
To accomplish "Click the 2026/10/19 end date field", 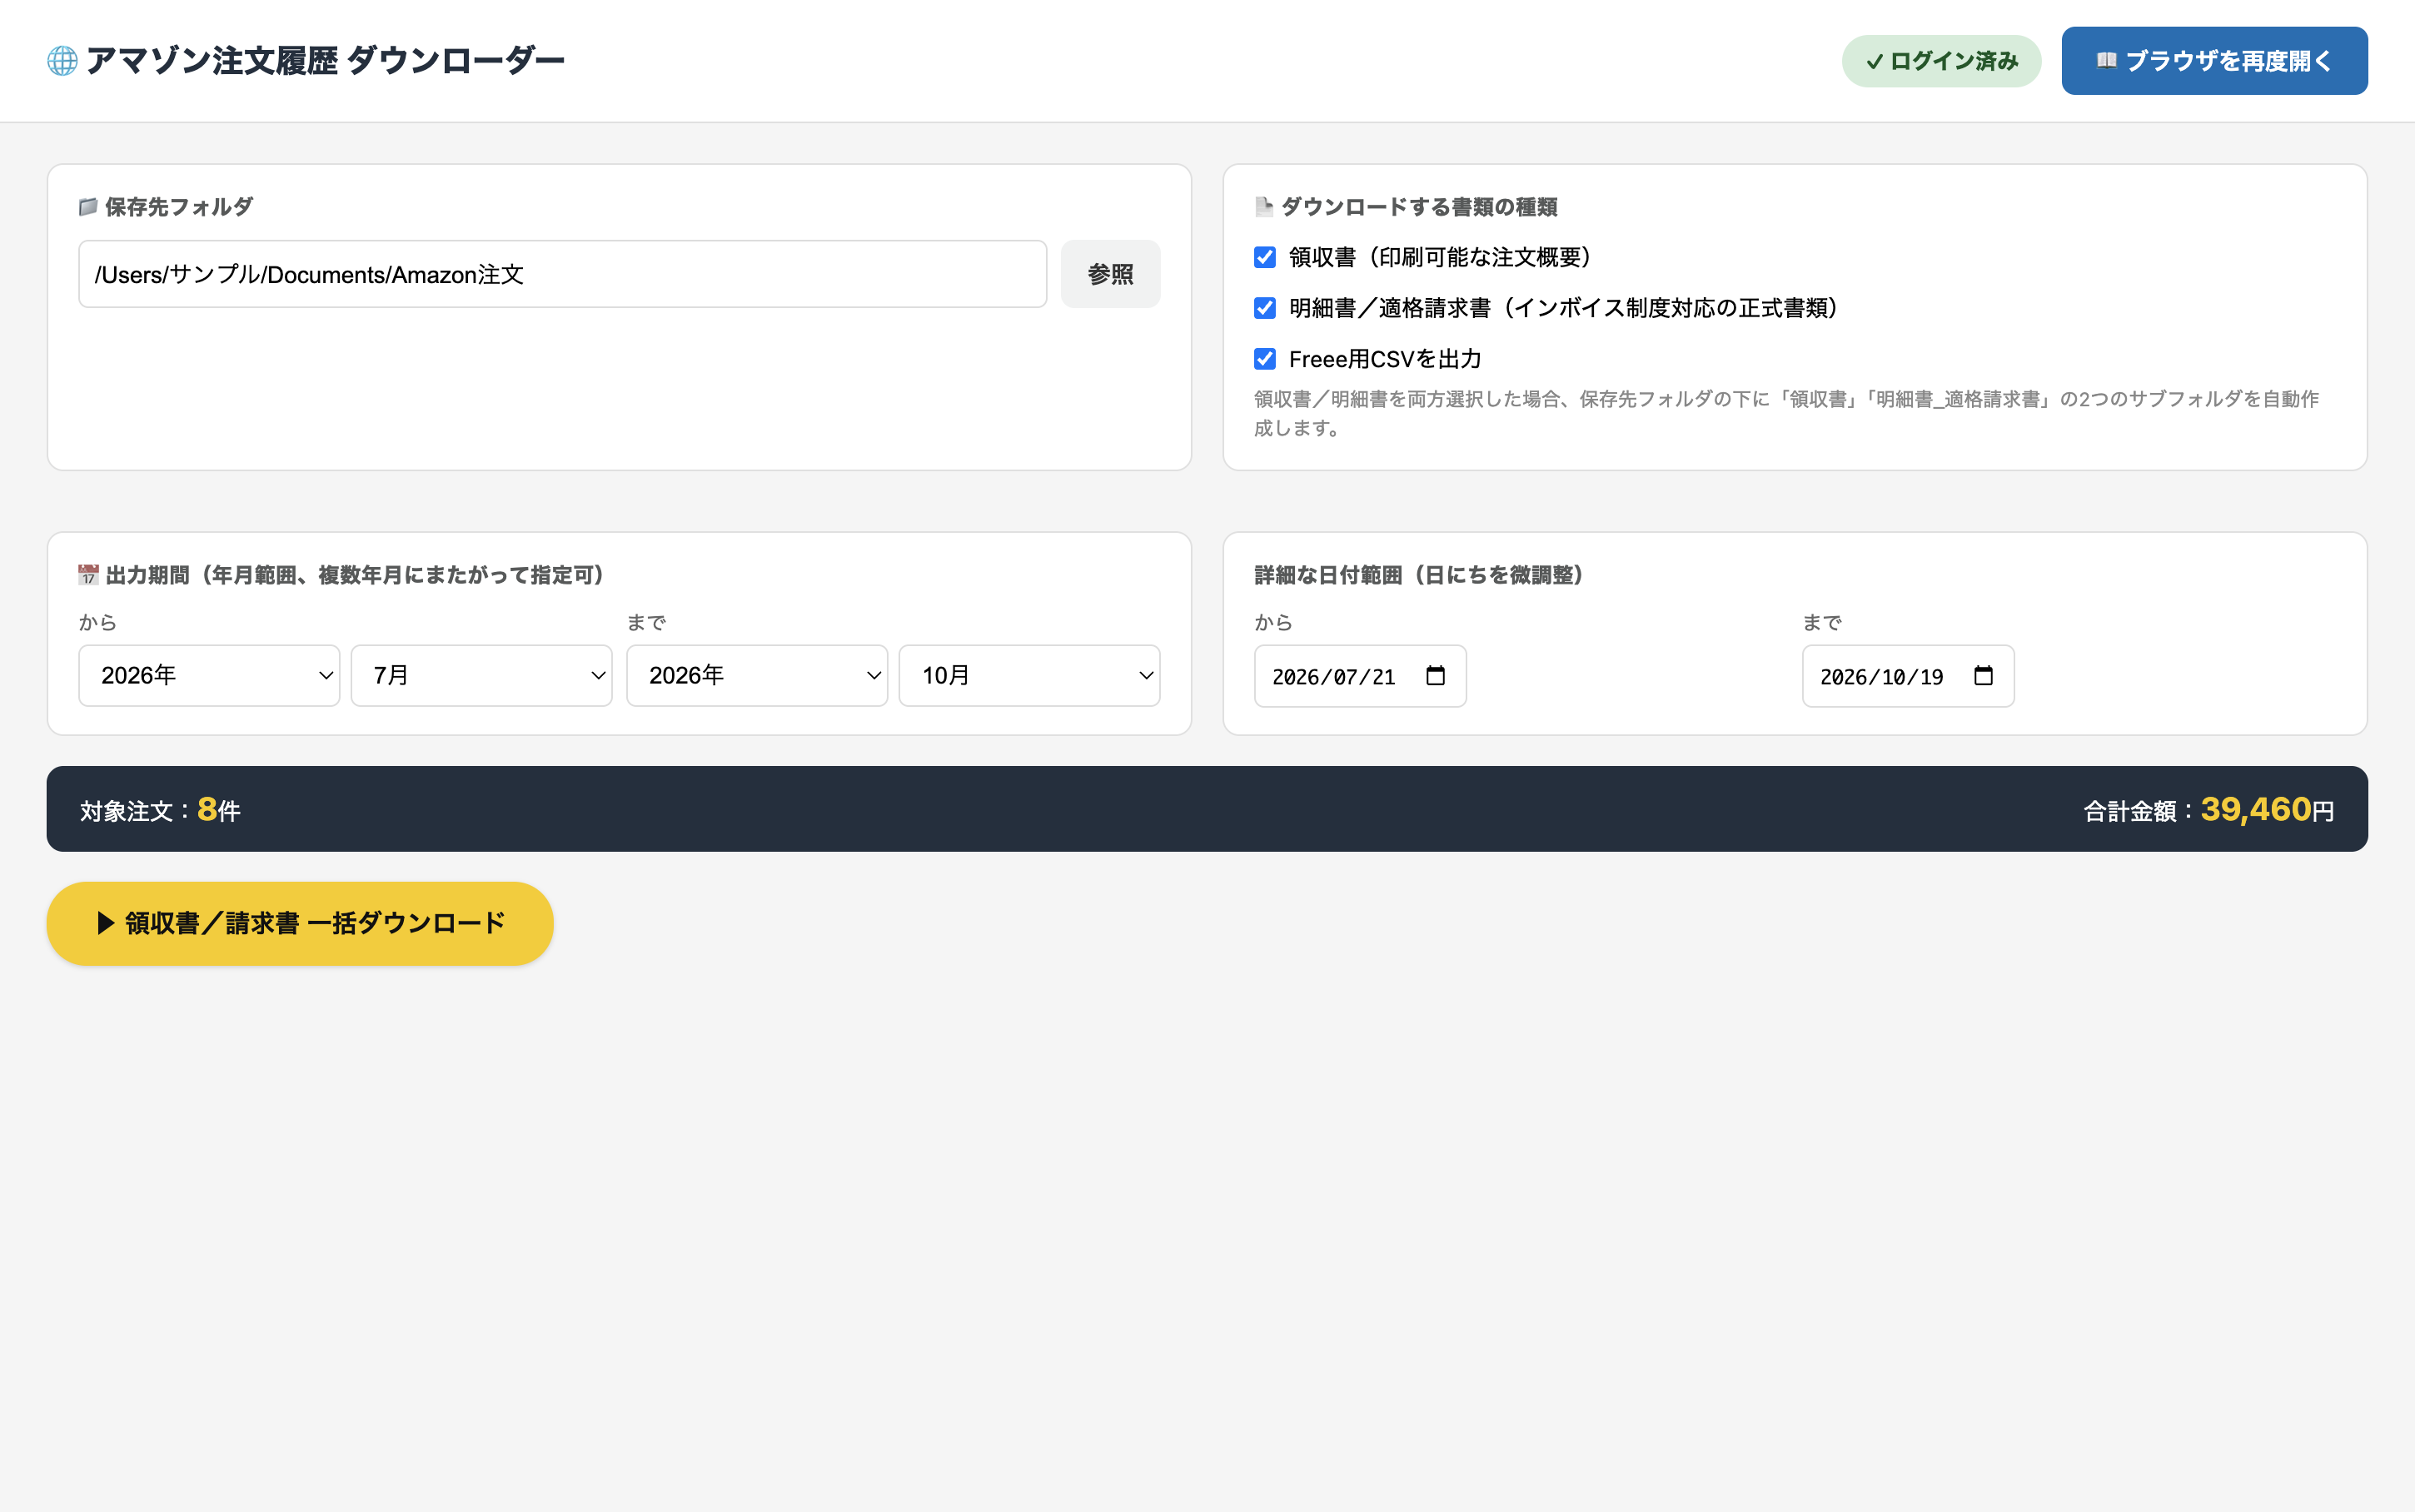I will (1908, 676).
